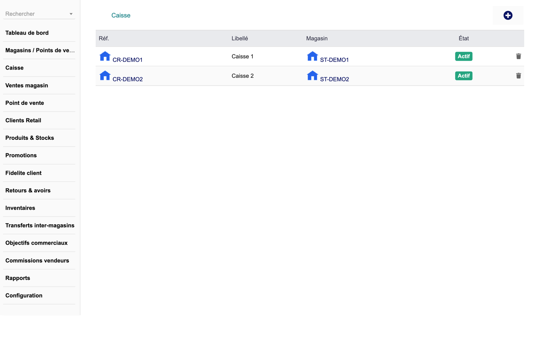Delete the Caisse 1 row with trash icon
The width and height of the screenshot is (538, 341).
(x=518, y=56)
